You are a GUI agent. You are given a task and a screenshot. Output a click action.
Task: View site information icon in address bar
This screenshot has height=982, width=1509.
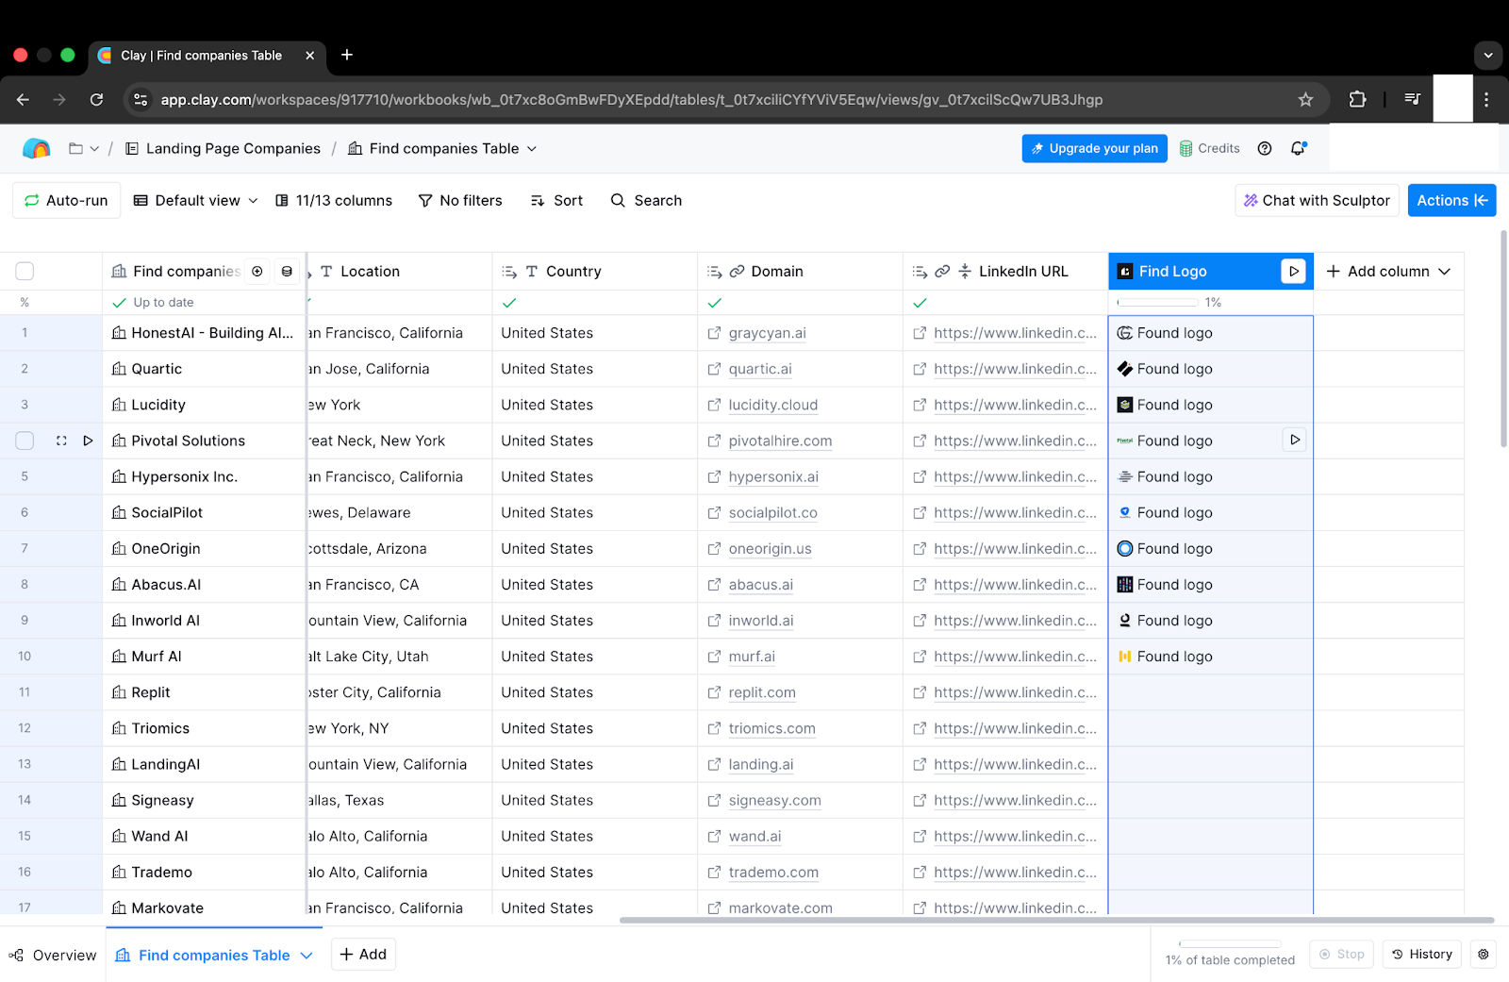pos(141,99)
